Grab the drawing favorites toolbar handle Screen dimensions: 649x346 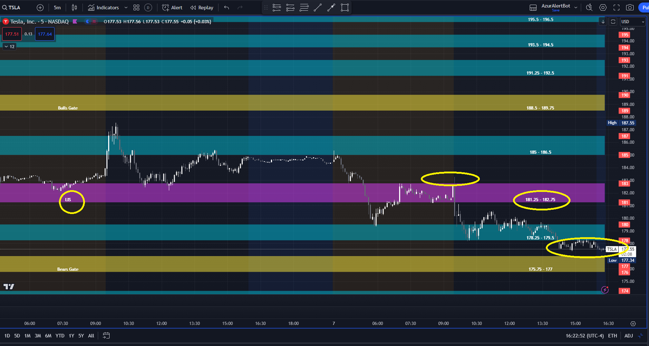266,8
